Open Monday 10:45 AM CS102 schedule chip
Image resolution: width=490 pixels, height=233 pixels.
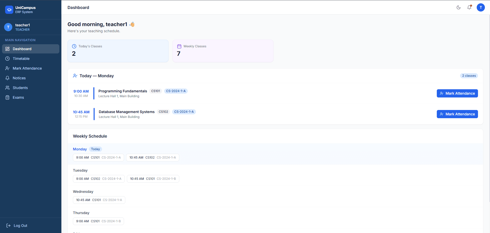tap(153, 158)
